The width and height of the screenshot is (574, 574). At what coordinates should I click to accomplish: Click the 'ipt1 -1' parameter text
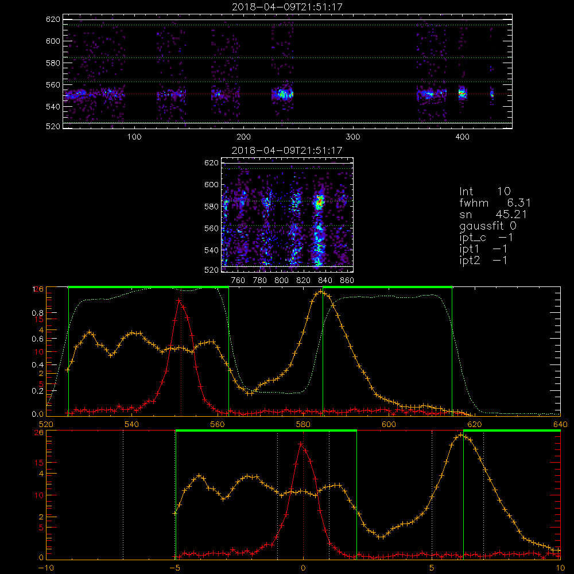coord(483,249)
